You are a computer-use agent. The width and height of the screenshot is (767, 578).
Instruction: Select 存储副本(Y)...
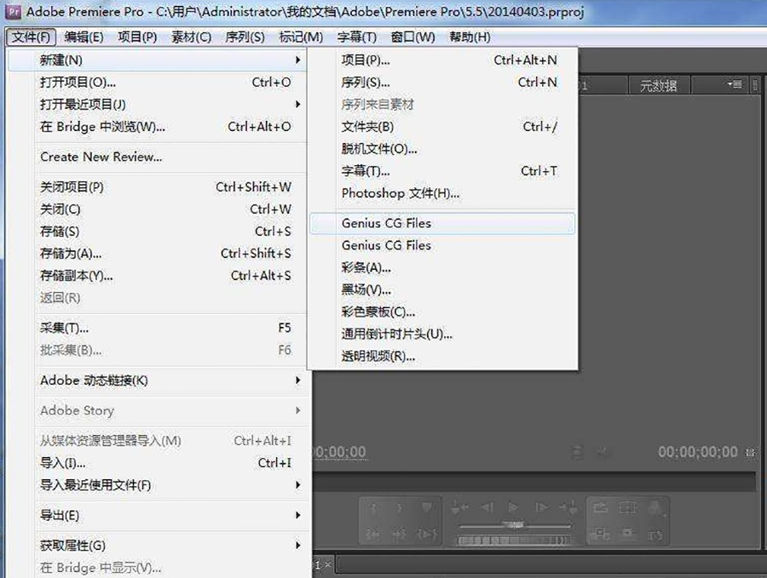[x=158, y=276]
